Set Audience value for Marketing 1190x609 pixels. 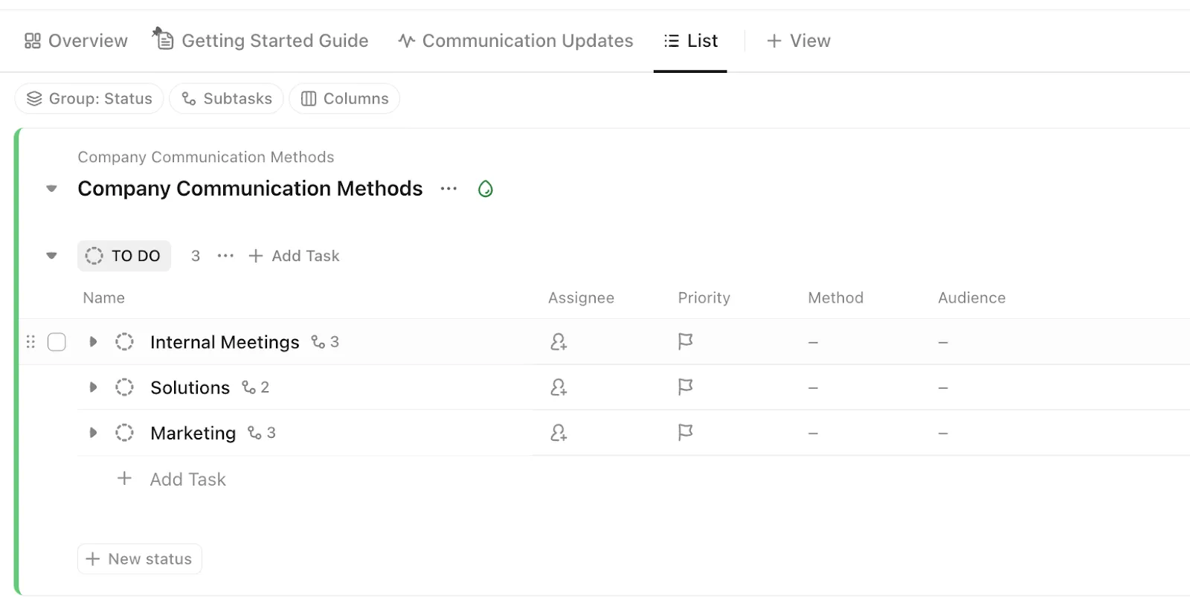coord(943,434)
